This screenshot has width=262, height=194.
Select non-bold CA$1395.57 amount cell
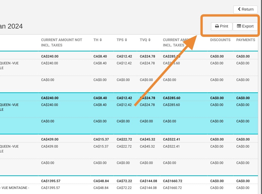[x=50, y=188]
